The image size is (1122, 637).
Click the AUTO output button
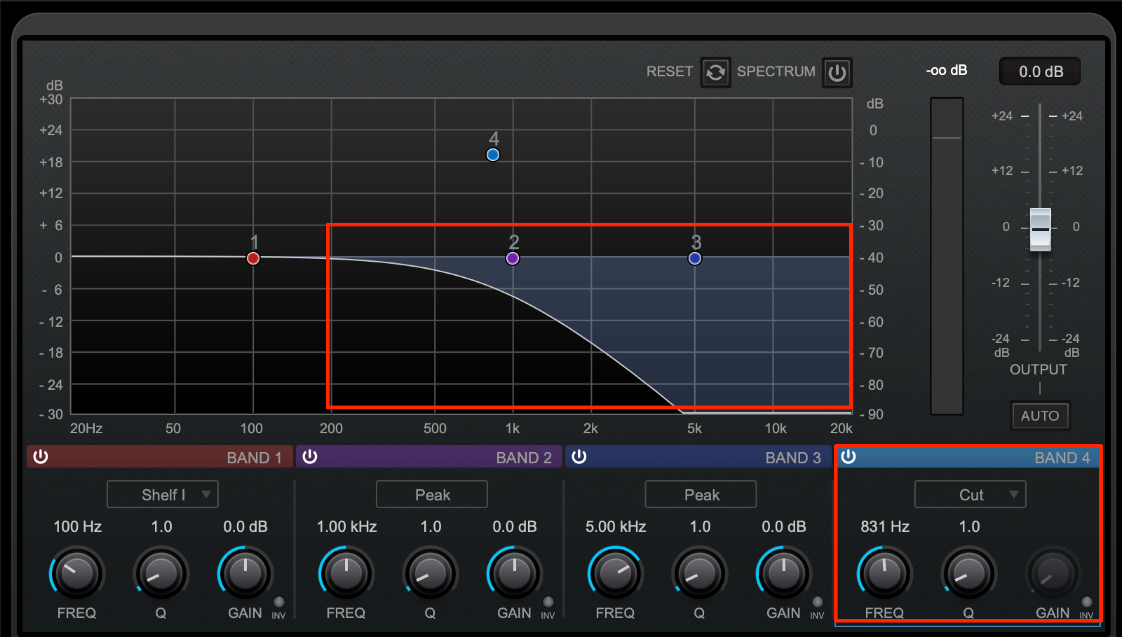tap(1040, 415)
